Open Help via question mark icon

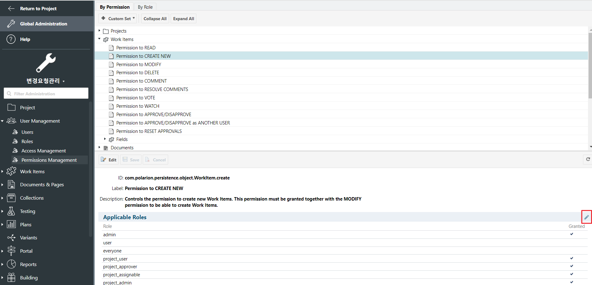tap(11, 39)
